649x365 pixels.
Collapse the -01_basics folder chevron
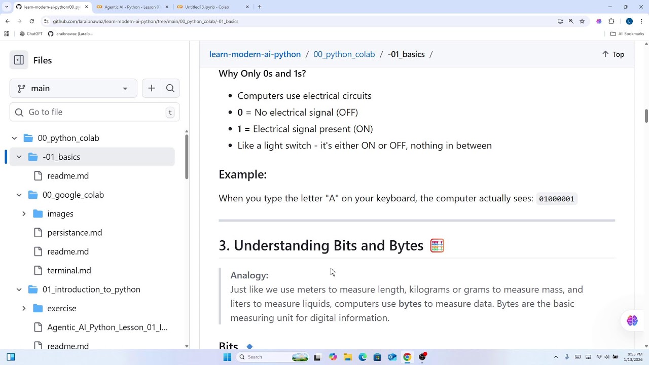click(x=19, y=157)
